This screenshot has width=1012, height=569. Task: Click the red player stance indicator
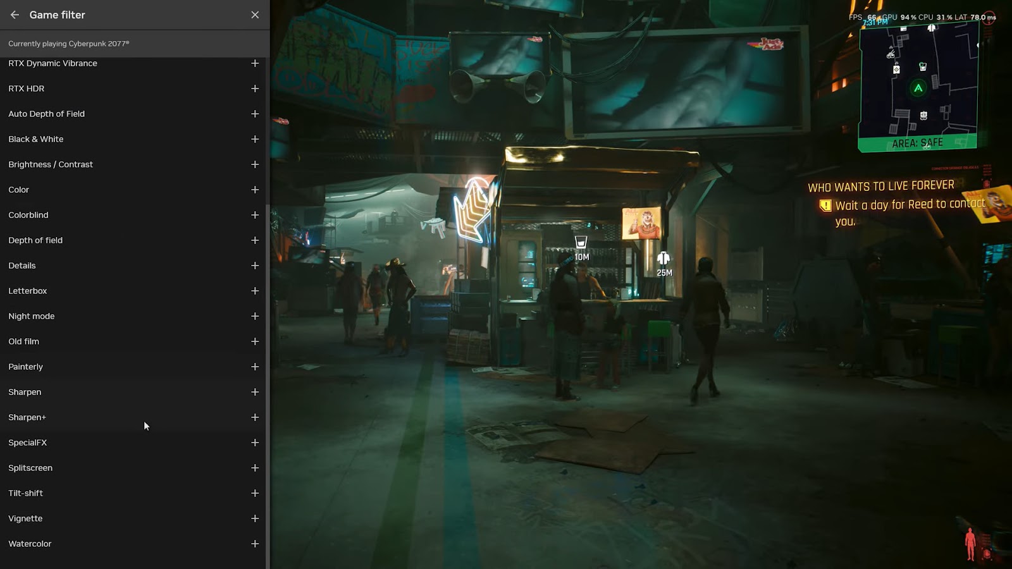970,544
